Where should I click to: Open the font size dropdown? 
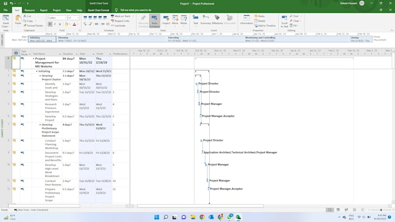pos(78,18)
